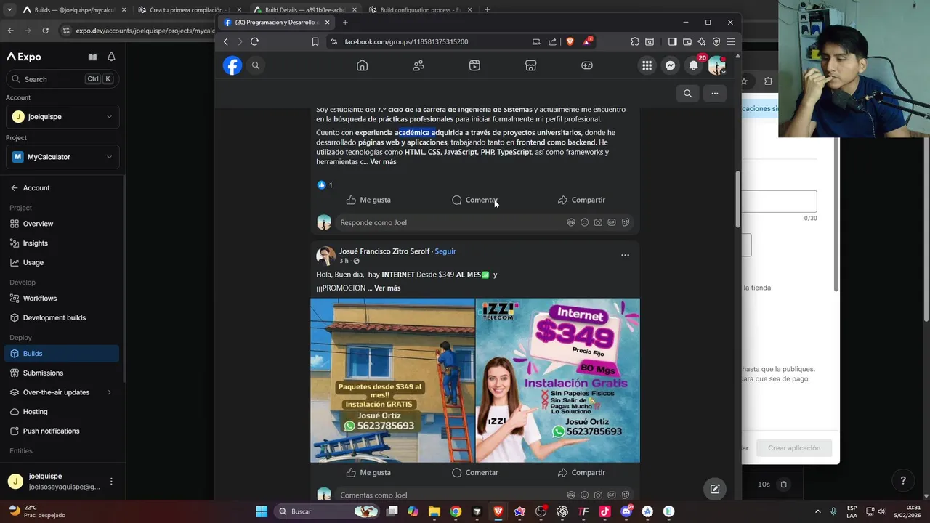This screenshot has width=930, height=523.
Task: Open Workflows in Expo sidebar
Action: tap(62, 299)
